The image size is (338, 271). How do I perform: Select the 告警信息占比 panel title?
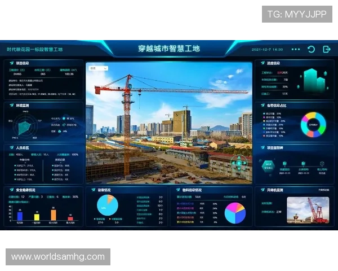tap(277, 106)
